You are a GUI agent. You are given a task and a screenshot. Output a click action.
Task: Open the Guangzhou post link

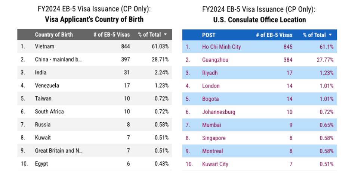[215, 60]
